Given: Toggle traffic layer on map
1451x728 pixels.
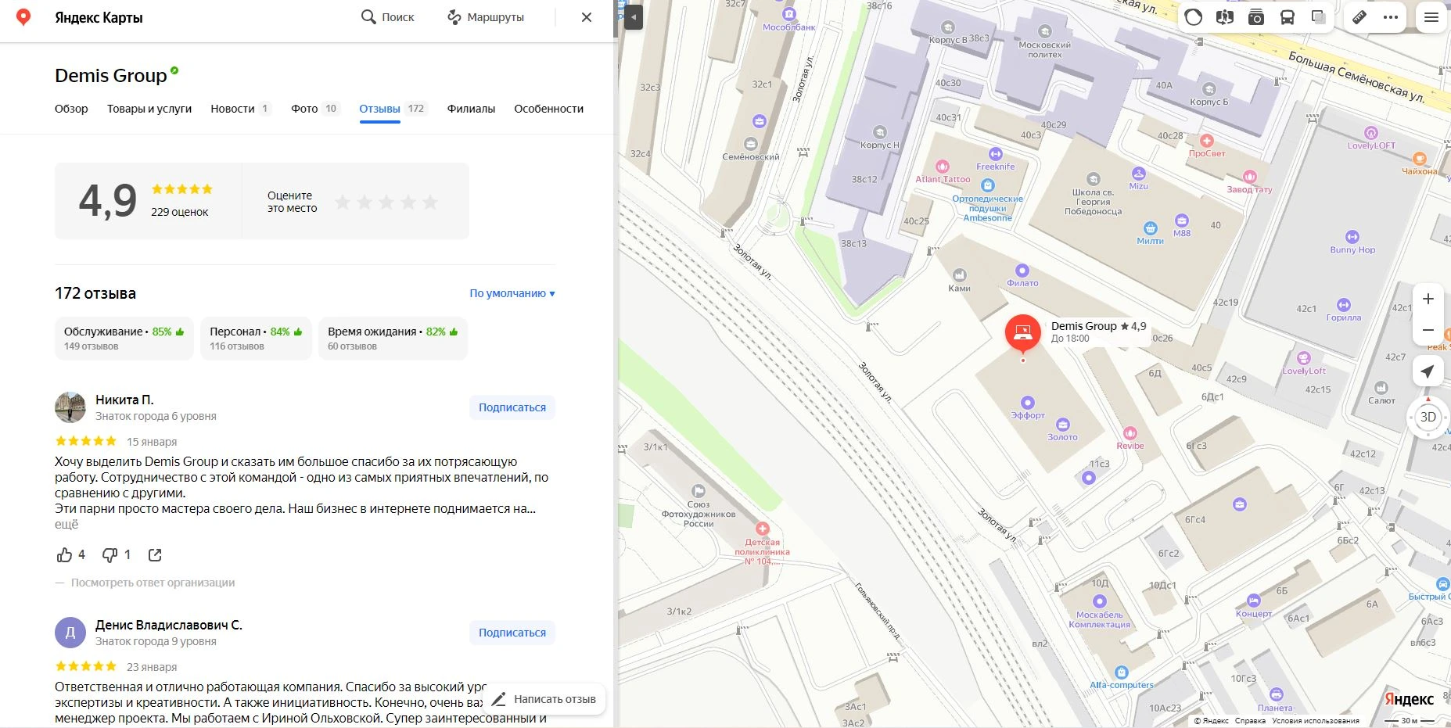Looking at the screenshot, I should tap(1194, 17).
